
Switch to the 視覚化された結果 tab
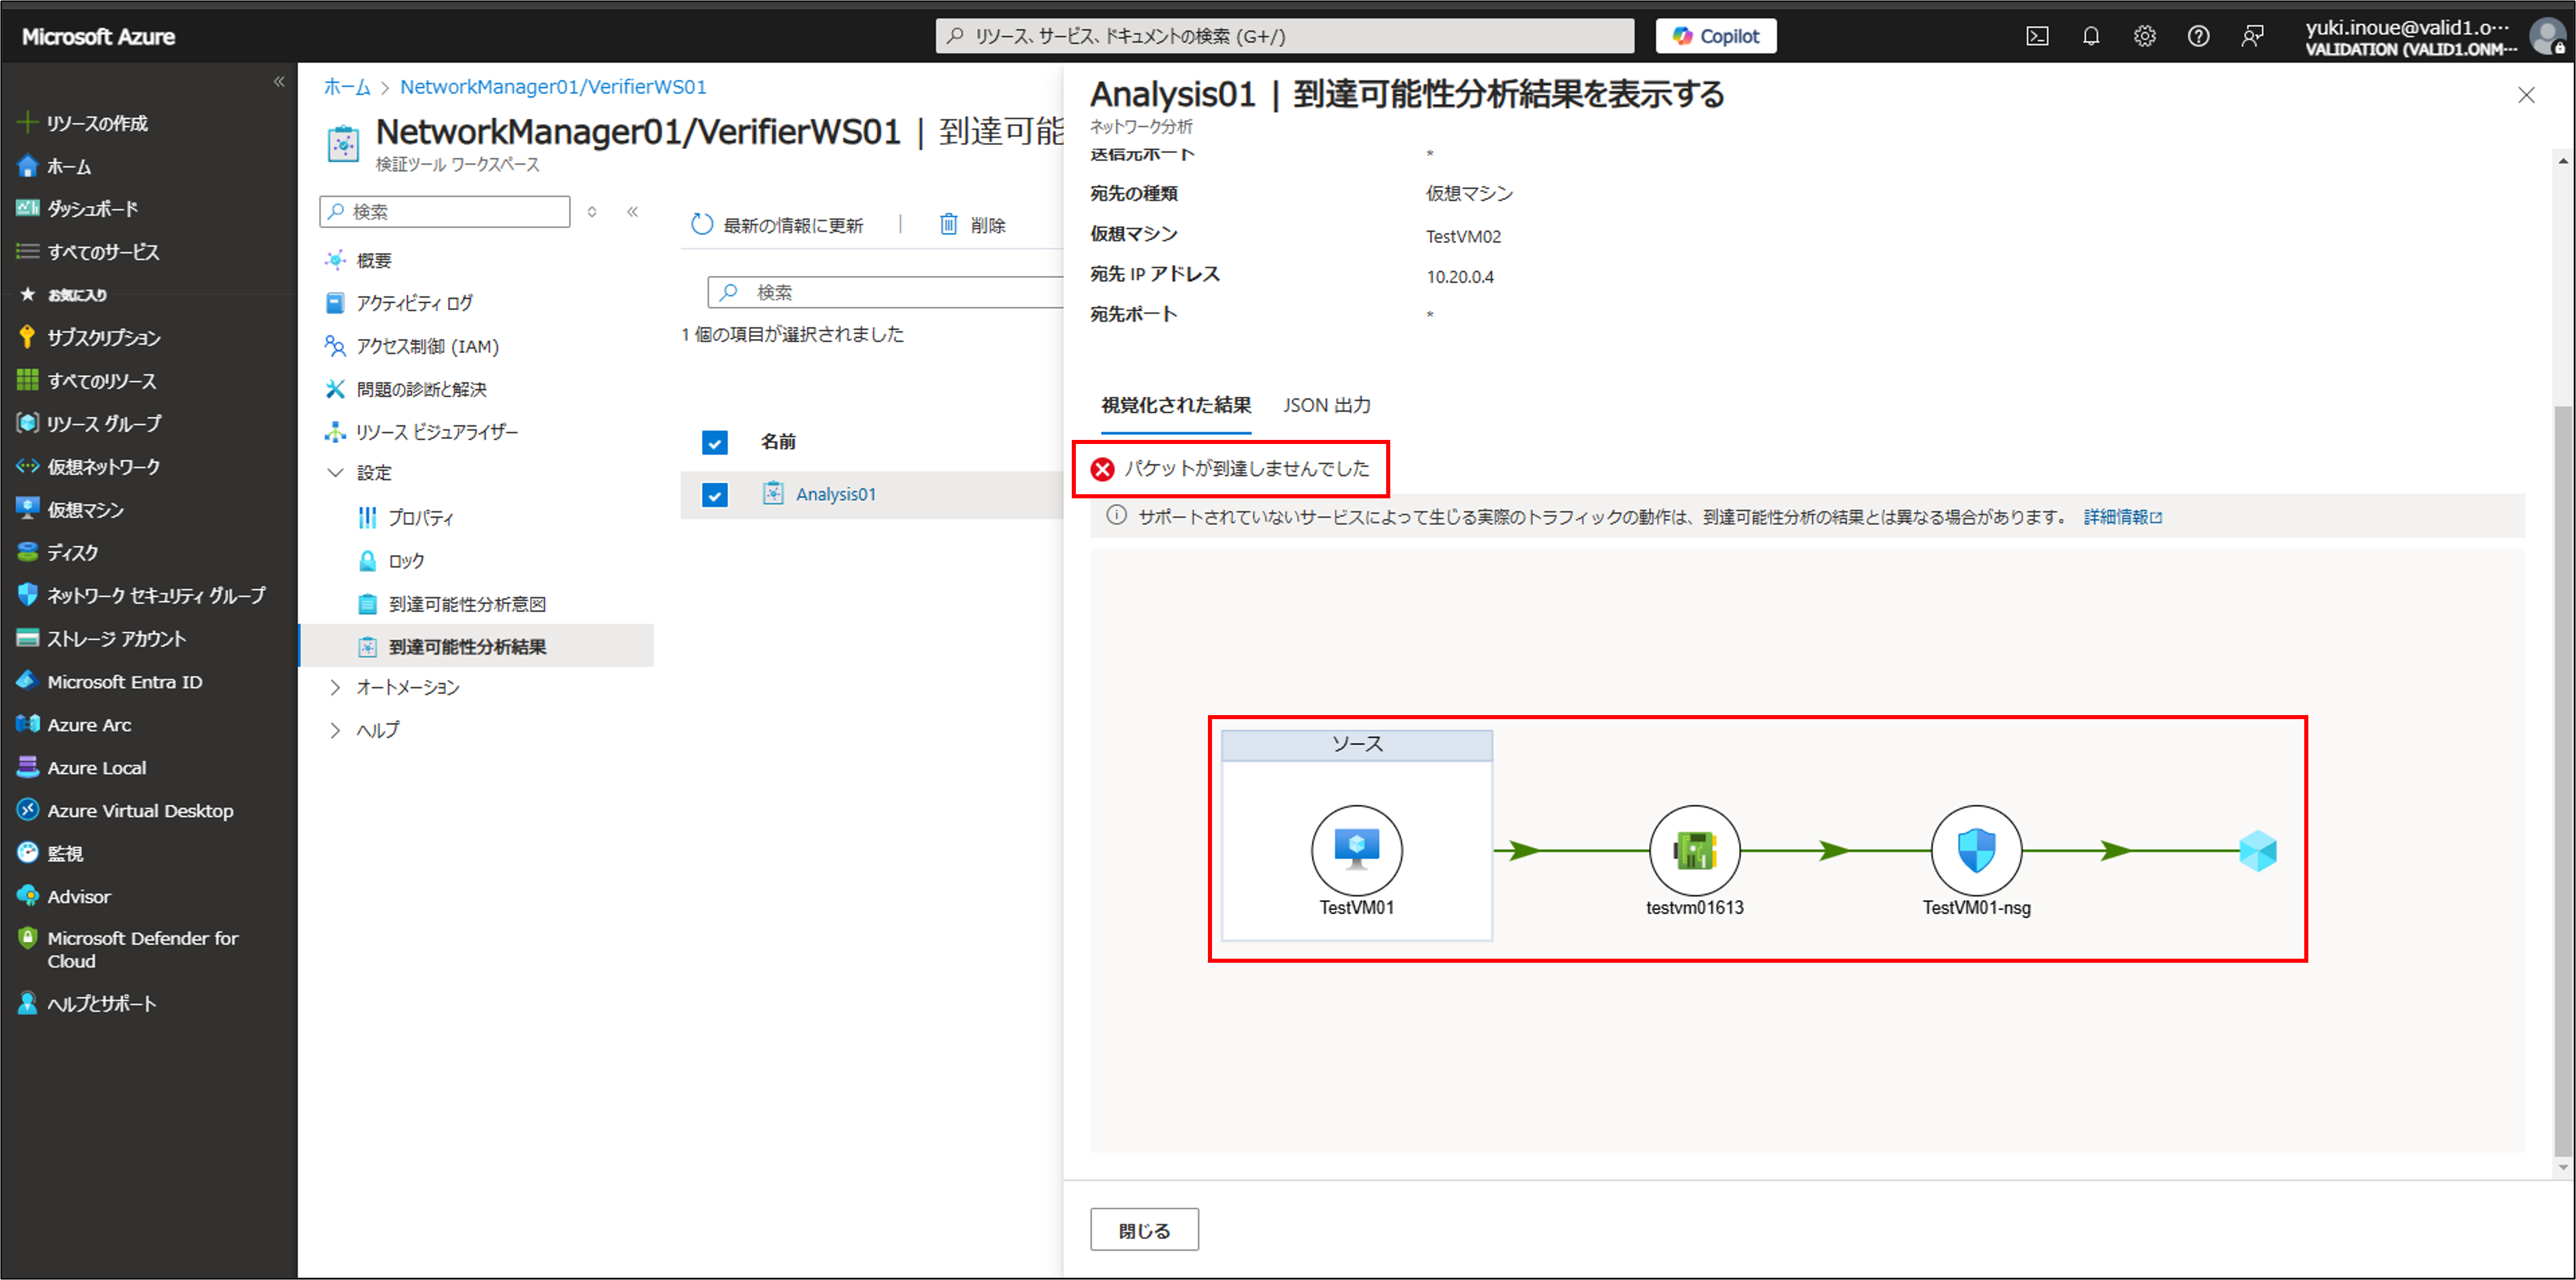point(1176,405)
